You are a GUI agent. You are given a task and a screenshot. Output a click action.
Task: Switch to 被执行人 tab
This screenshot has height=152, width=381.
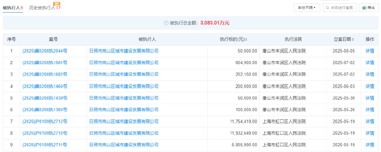coord(13,8)
